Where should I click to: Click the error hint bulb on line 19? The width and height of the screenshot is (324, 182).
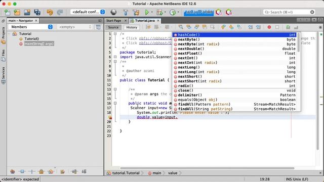[110, 117]
